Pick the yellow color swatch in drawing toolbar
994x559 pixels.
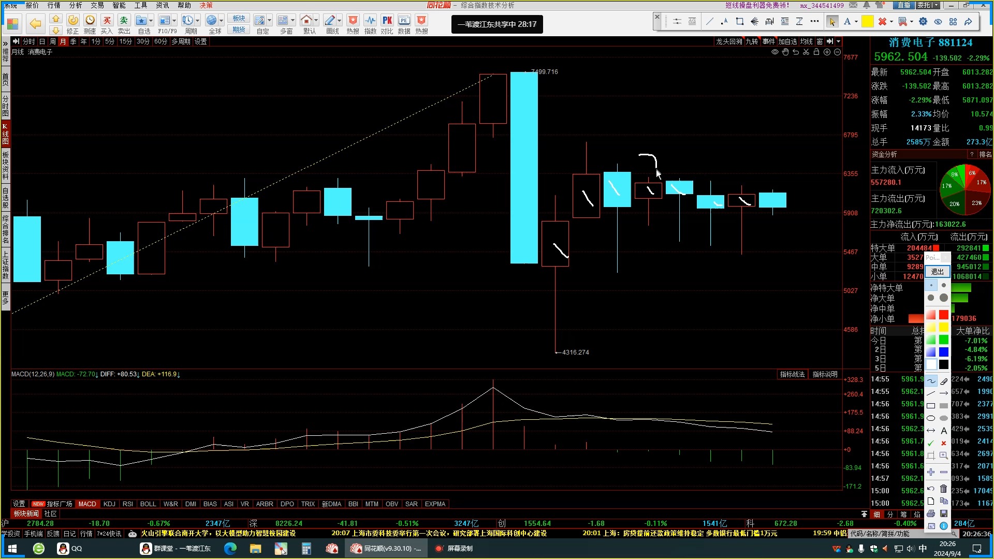pyautogui.click(x=868, y=21)
